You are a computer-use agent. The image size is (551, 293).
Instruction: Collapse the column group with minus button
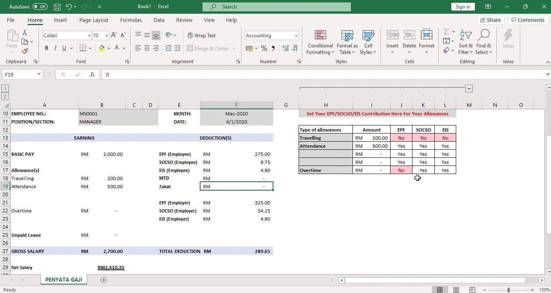pyautogui.click(x=469, y=88)
